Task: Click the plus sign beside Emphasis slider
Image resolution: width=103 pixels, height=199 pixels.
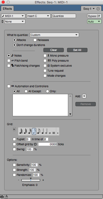Action: coord(43,180)
